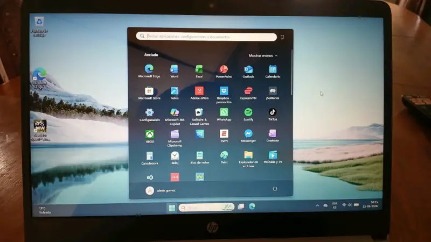This screenshot has width=431, height=242.
Task: Open the ESP language indicator
Action: click(335, 205)
